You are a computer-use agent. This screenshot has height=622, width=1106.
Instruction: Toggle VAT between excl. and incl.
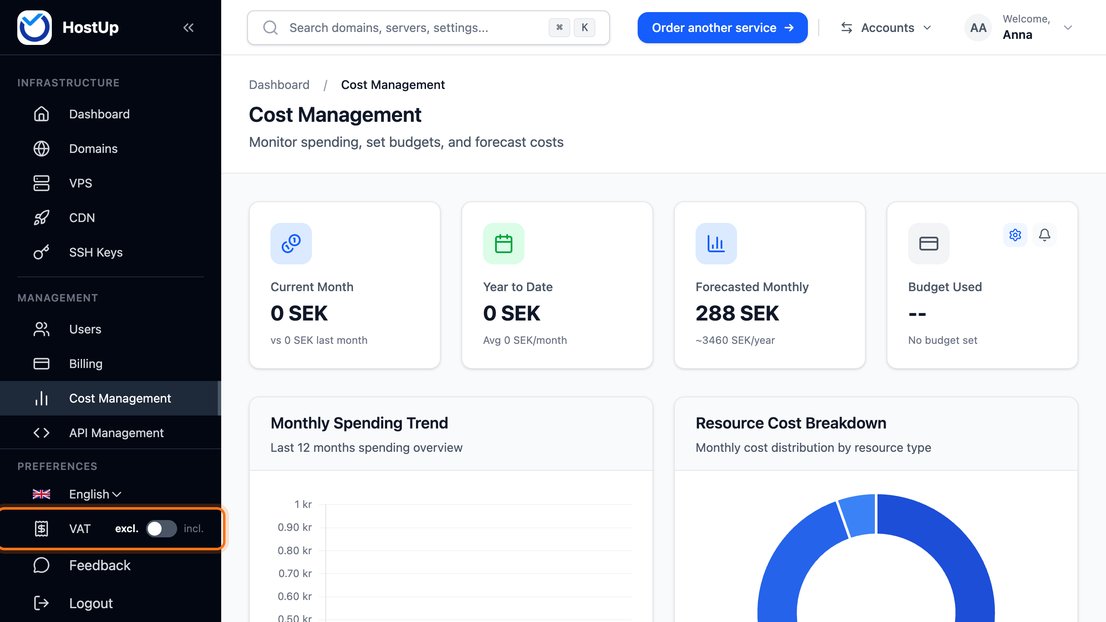162,529
